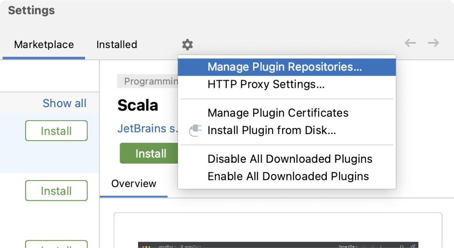Open the Overview tab for Scala
This screenshot has width=454, height=248.
tap(134, 184)
